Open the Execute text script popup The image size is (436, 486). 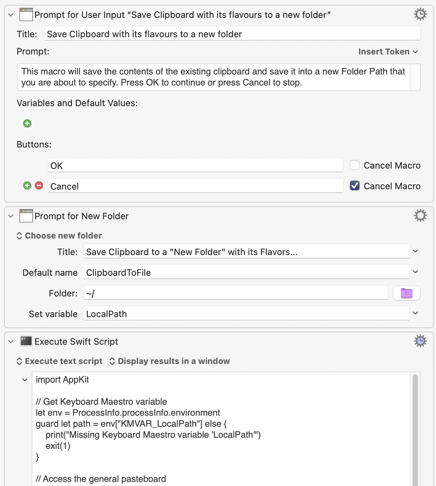point(60,361)
